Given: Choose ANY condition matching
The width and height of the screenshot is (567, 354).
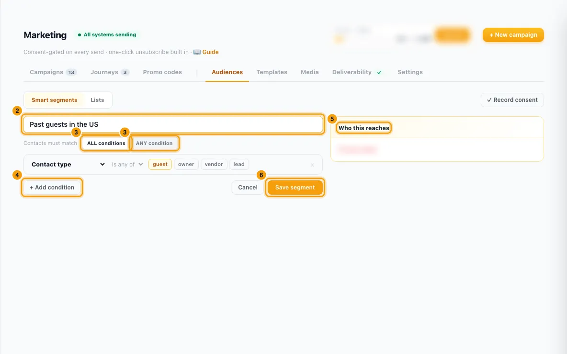Looking at the screenshot, I should pyautogui.click(x=154, y=143).
